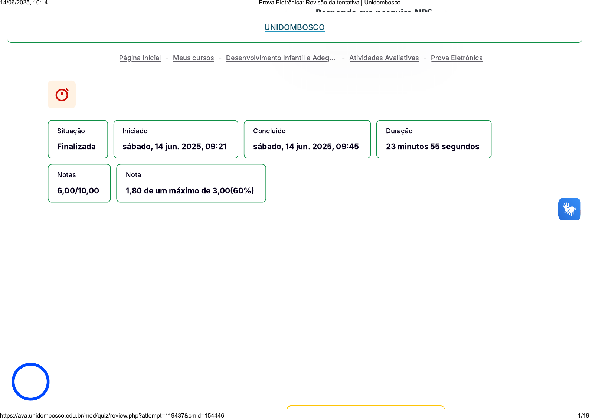Click the page title header text
This screenshot has width=589, height=419.
pyautogui.click(x=329, y=3)
